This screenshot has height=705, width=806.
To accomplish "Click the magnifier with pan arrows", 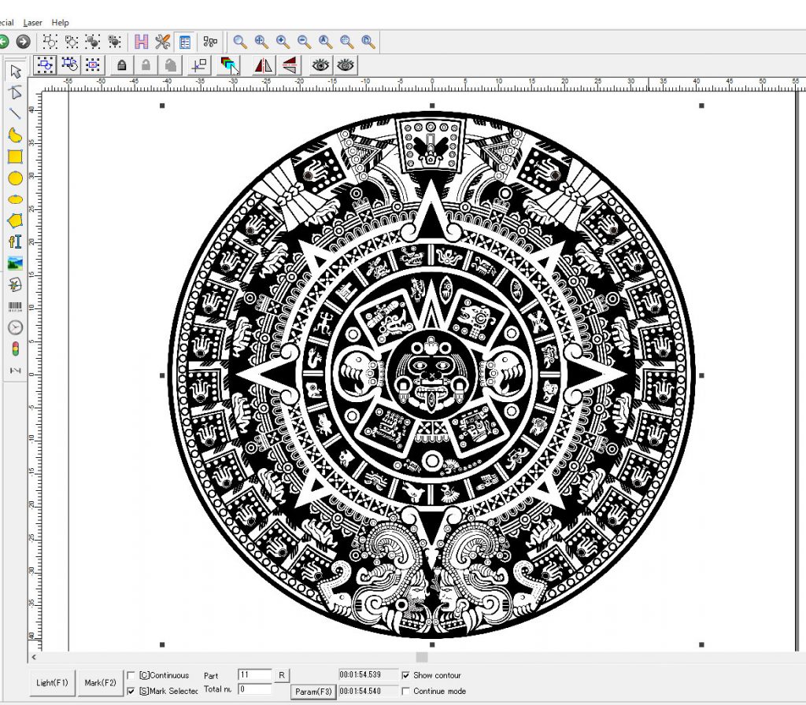I will coord(261,42).
